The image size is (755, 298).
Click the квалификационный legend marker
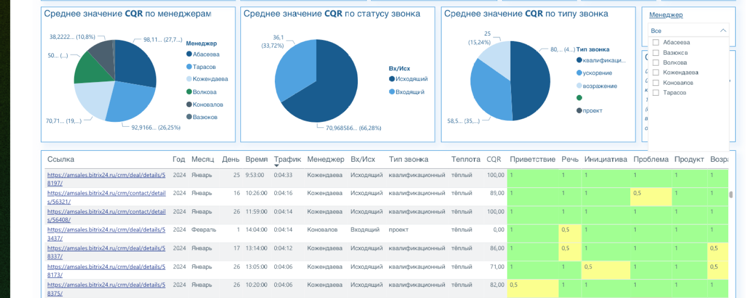click(579, 60)
